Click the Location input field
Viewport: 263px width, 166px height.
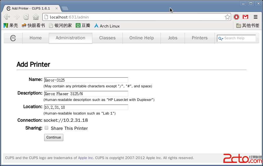click(86, 107)
